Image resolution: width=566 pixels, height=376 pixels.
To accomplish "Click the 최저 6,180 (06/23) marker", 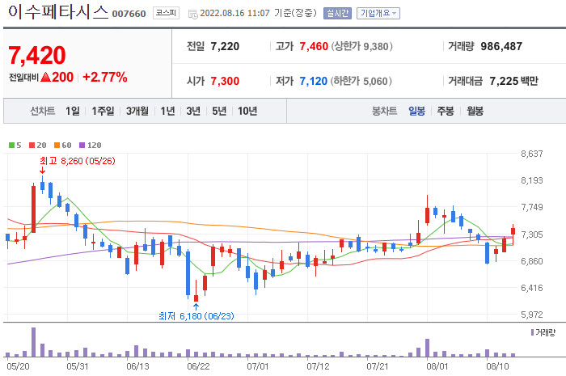I will (x=196, y=316).
